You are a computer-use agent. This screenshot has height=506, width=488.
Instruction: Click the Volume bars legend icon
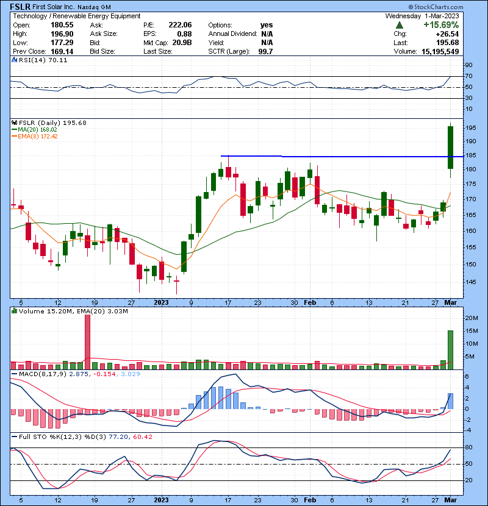tap(14, 311)
